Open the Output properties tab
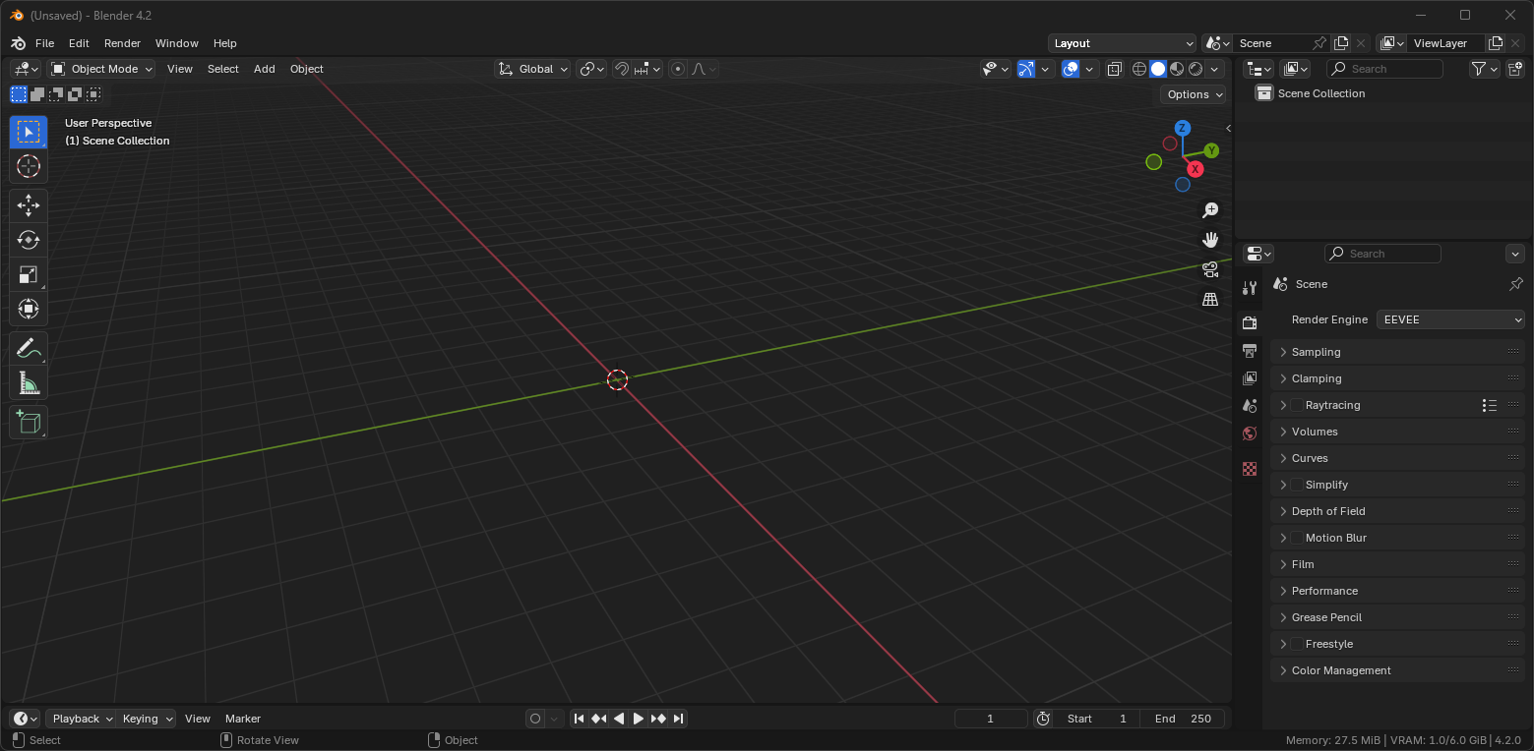1534x751 pixels. coord(1250,351)
